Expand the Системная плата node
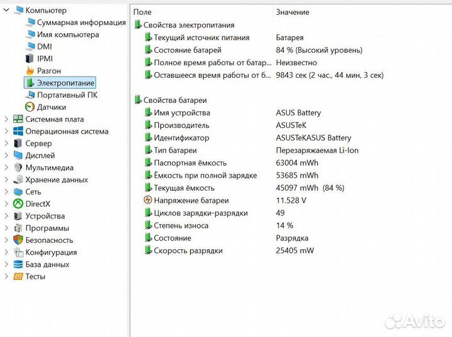Viewport: 452px width, 337px height. [x=6, y=119]
